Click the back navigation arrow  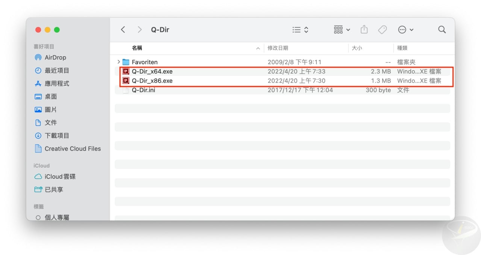tap(123, 29)
